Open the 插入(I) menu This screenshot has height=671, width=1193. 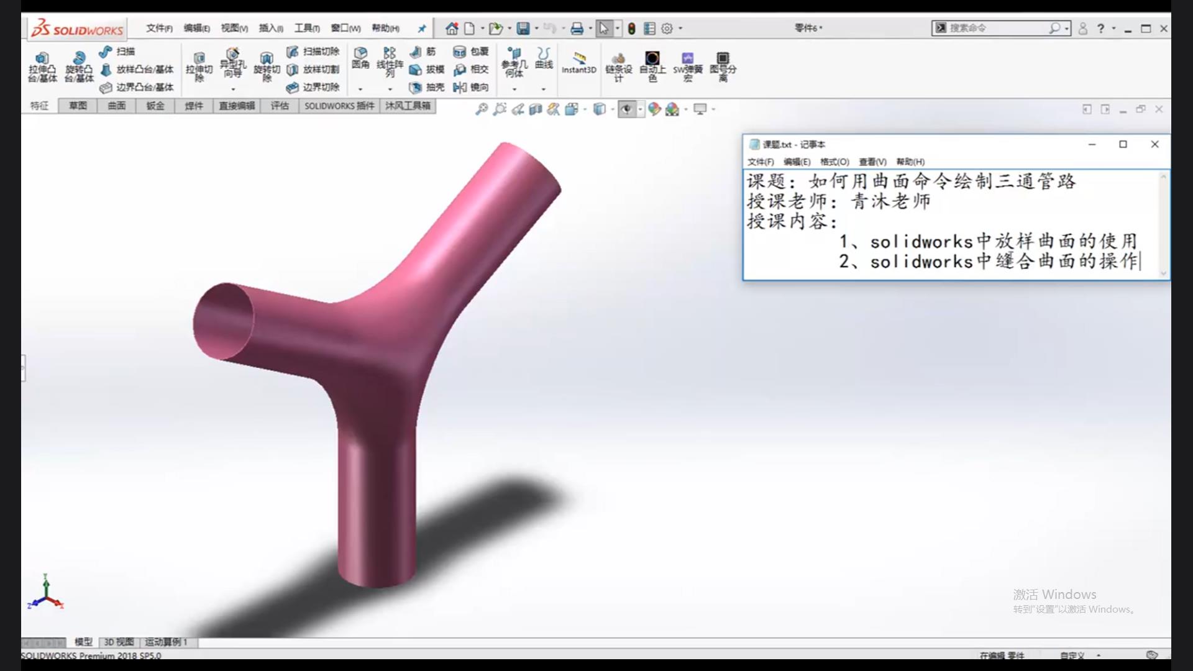tap(271, 29)
